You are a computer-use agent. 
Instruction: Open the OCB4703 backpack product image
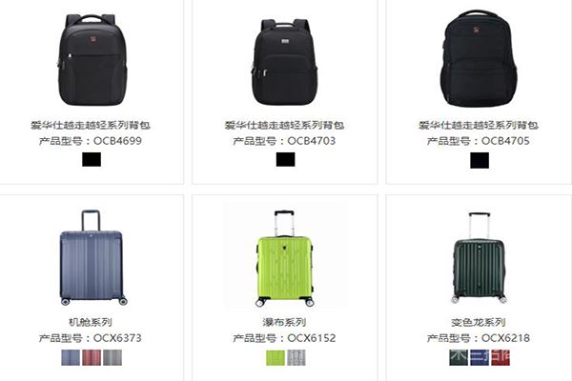pos(284,62)
